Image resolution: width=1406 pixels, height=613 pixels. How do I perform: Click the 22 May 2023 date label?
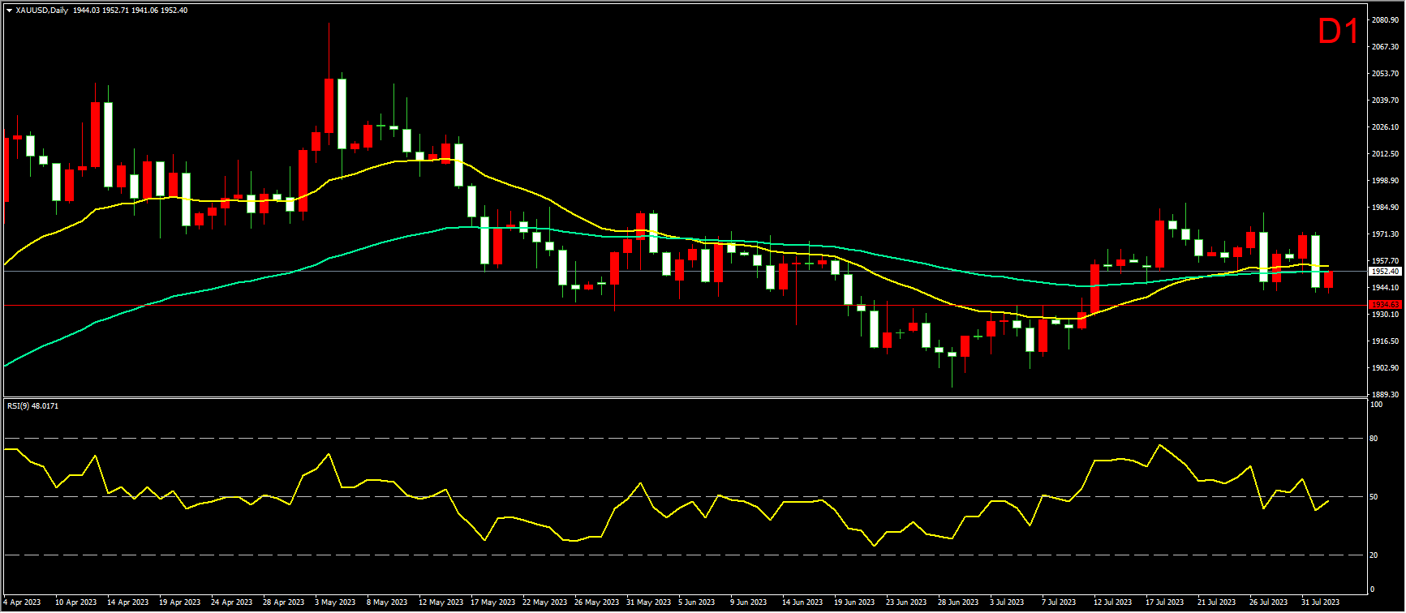[x=544, y=602]
